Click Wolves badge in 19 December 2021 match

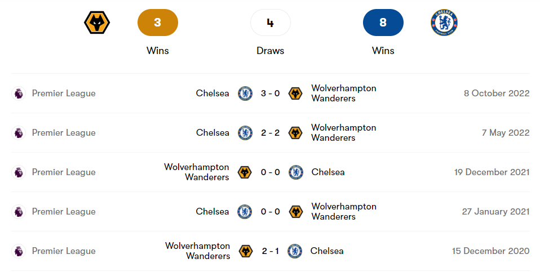245,172
